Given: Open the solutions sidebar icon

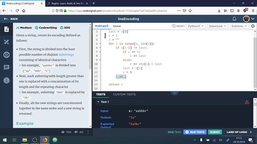Looking at the screenshot, I should (x=6, y=42).
